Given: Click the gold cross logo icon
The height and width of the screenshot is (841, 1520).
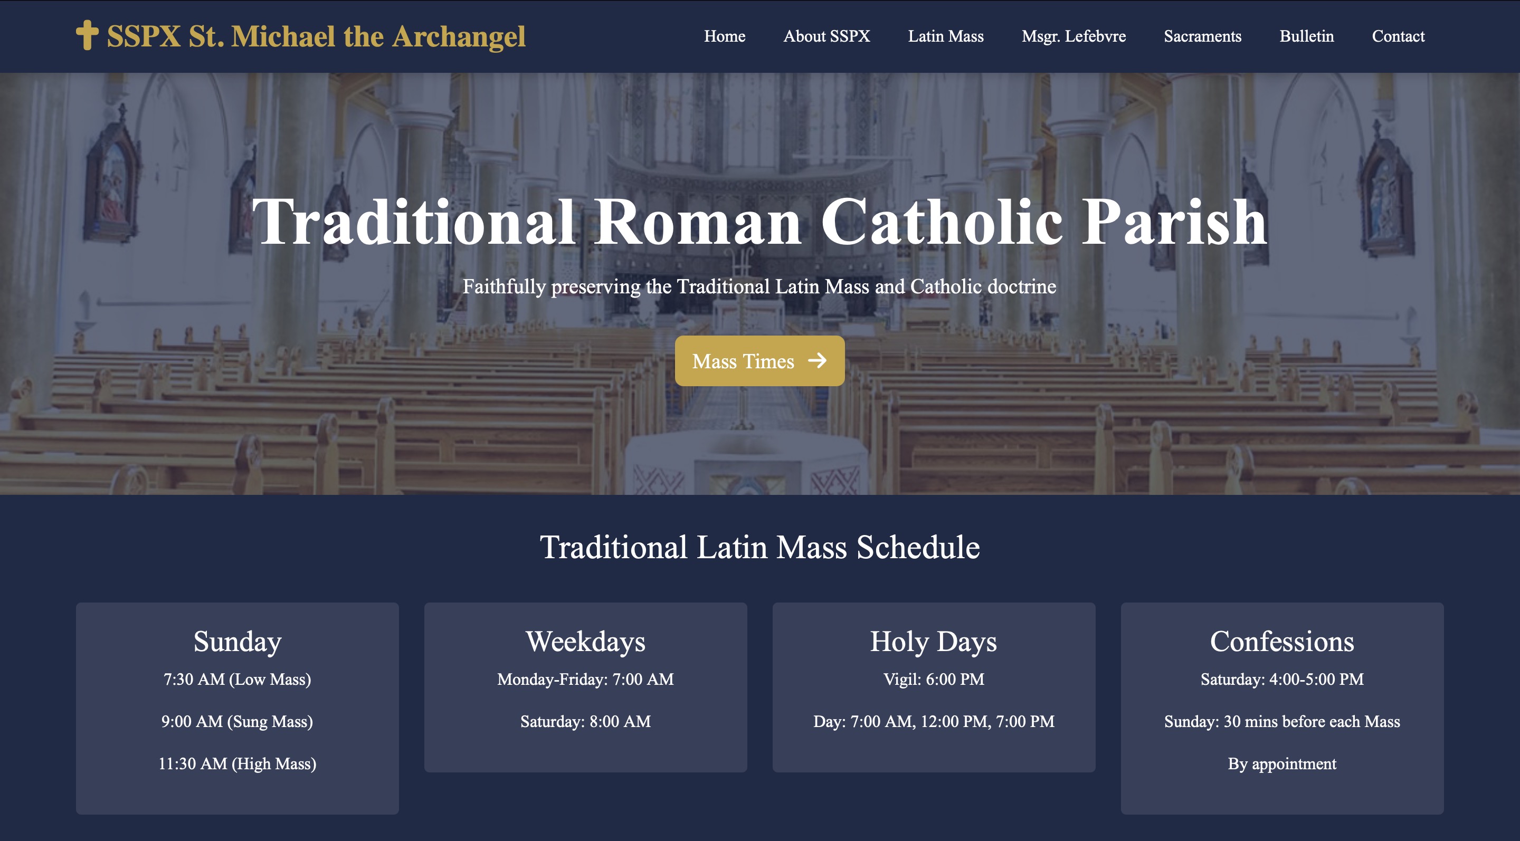Looking at the screenshot, I should click(87, 35).
